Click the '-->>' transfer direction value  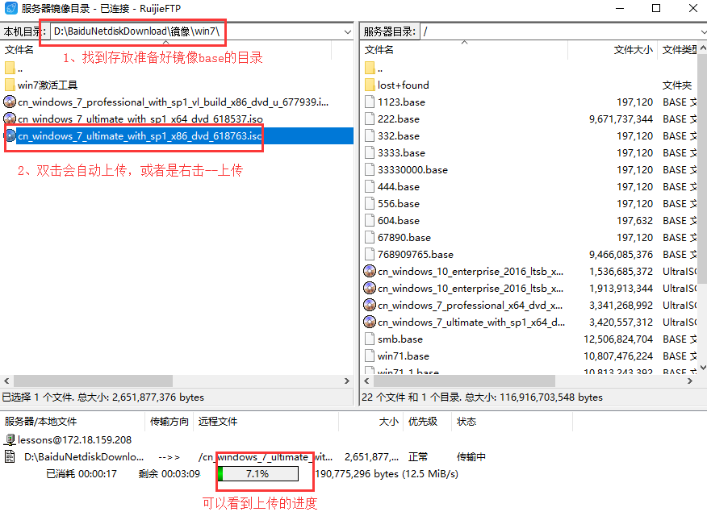tap(169, 457)
